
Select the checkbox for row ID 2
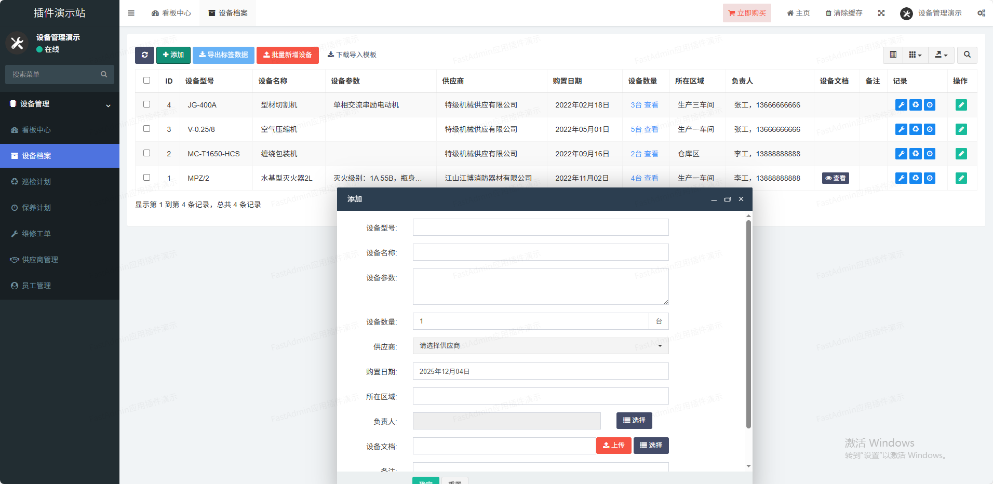(x=146, y=153)
